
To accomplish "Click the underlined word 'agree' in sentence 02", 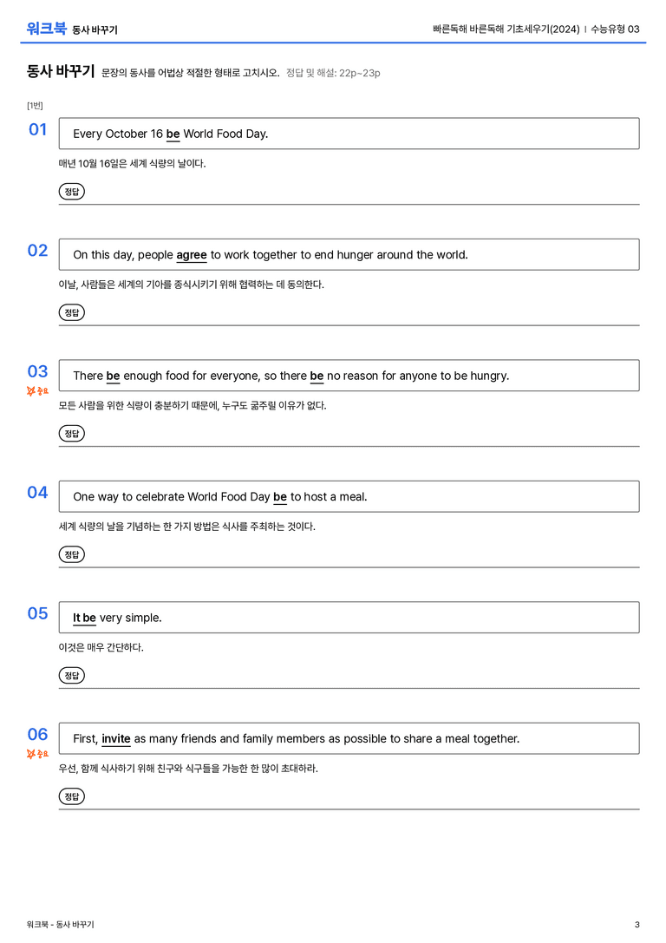I will click(x=191, y=256).
